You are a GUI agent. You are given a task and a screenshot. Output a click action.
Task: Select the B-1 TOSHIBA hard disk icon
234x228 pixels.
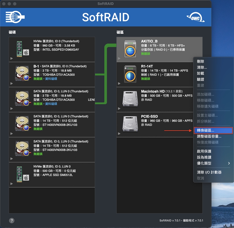[x=23, y=73]
